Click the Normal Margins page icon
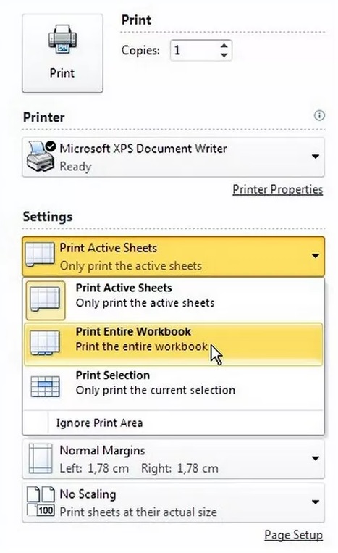 point(40,459)
